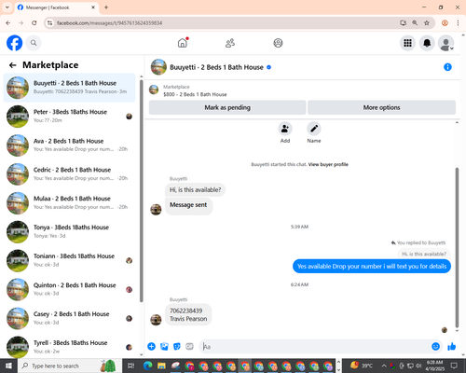
Task: Open View buyer profile link
Action: tap(328, 164)
